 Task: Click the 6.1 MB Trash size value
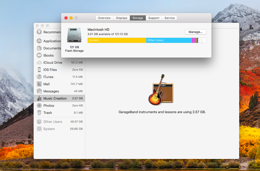click(x=78, y=113)
